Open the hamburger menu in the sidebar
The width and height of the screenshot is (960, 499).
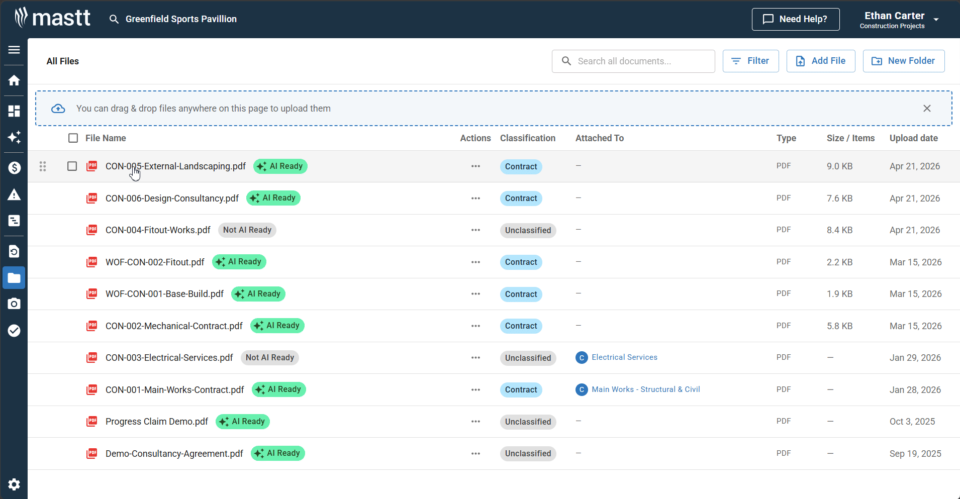pyautogui.click(x=14, y=50)
